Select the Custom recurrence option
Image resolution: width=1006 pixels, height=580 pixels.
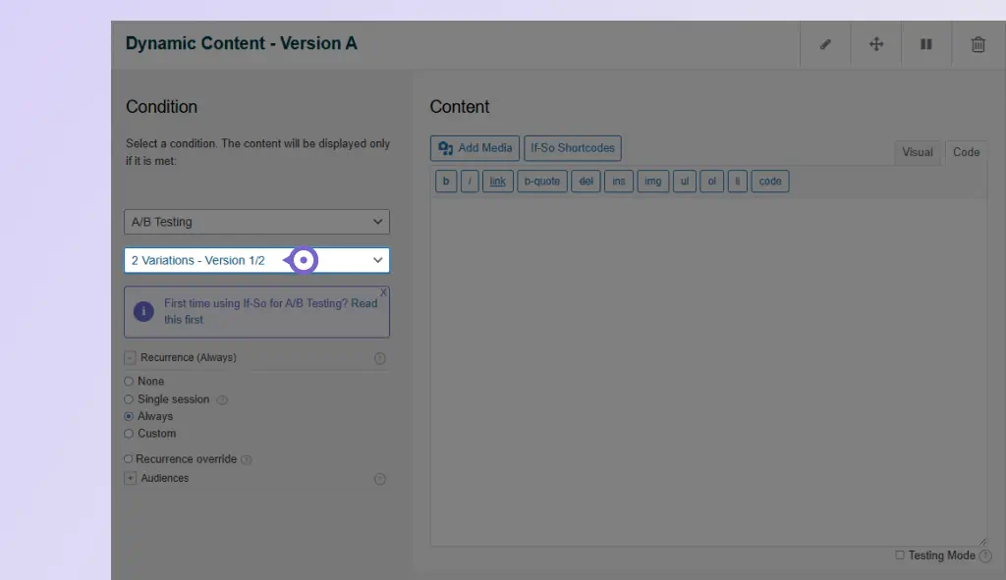click(x=129, y=434)
